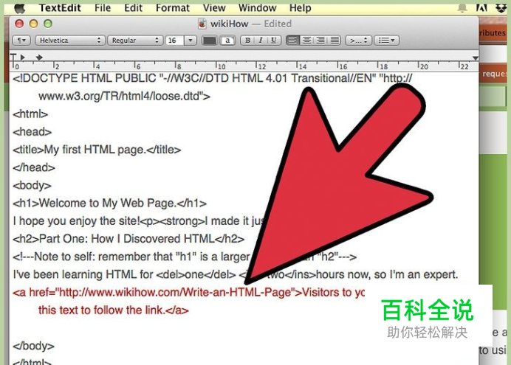
Task: Toggle underline formatting
Action: pyautogui.click(x=274, y=41)
